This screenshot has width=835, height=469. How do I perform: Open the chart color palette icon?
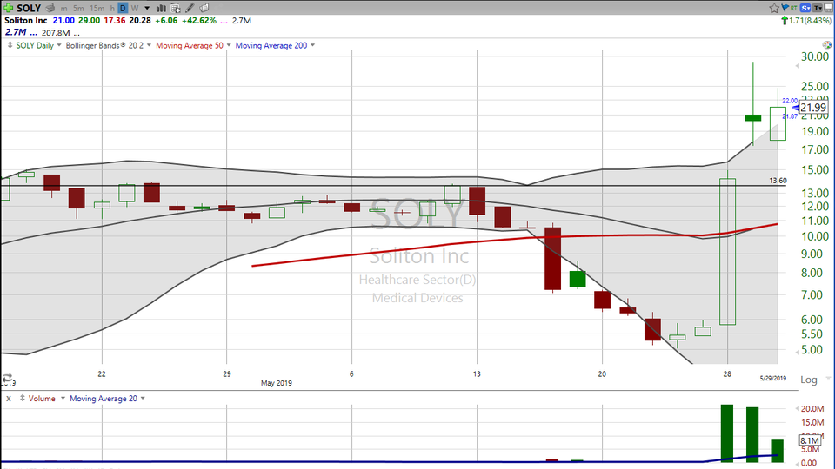[827, 44]
